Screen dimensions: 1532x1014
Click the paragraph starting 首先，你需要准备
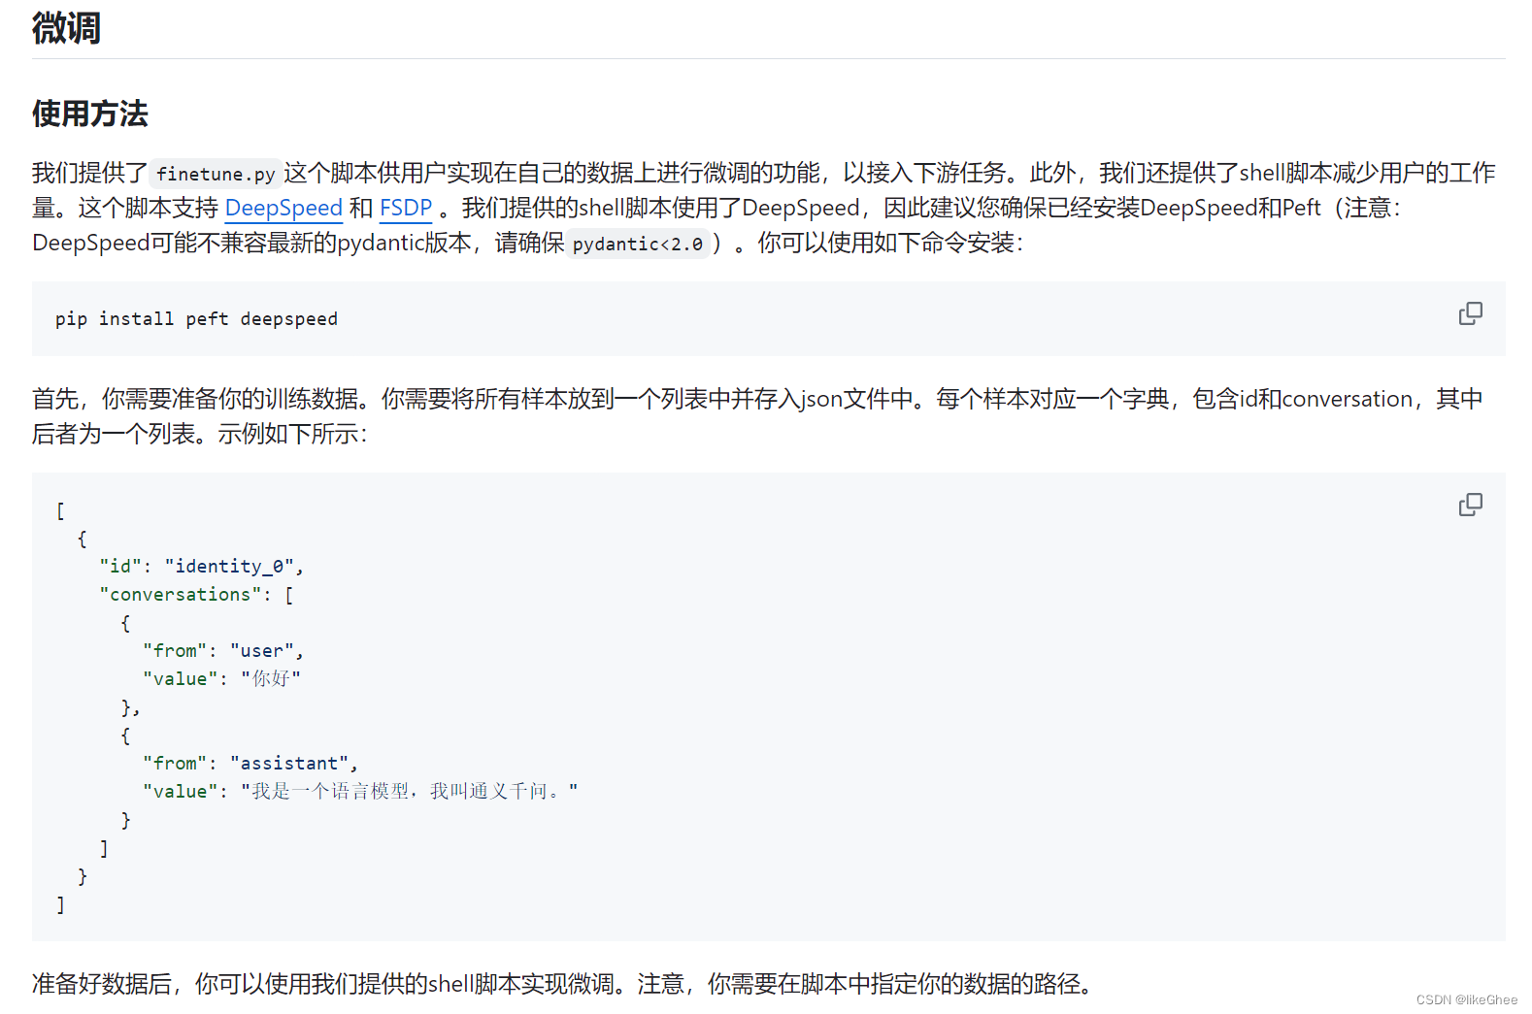coord(757,416)
